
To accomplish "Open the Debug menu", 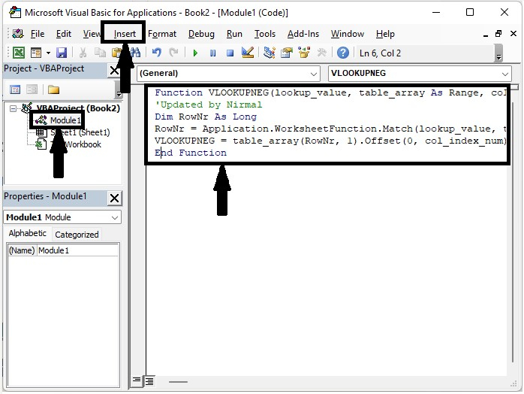I will [x=201, y=34].
